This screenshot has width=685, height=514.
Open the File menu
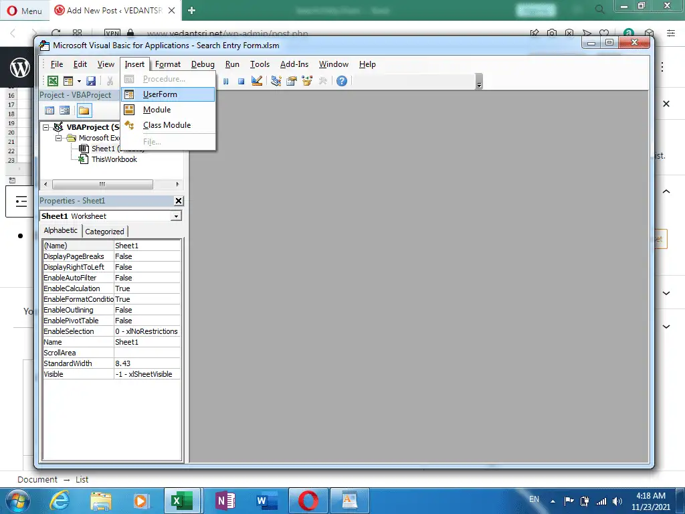(x=57, y=64)
